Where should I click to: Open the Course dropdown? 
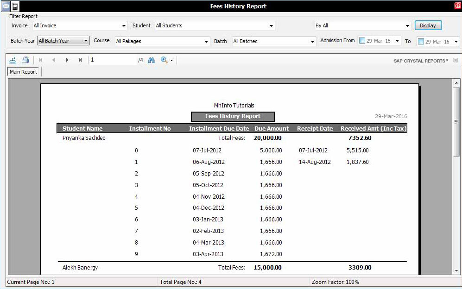[206, 42]
